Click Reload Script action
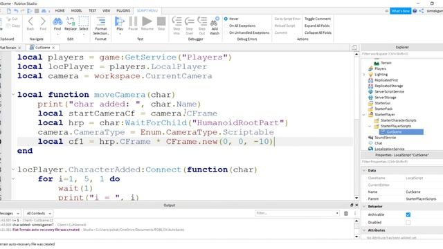This screenshot has width=443, height=249. click(284, 26)
